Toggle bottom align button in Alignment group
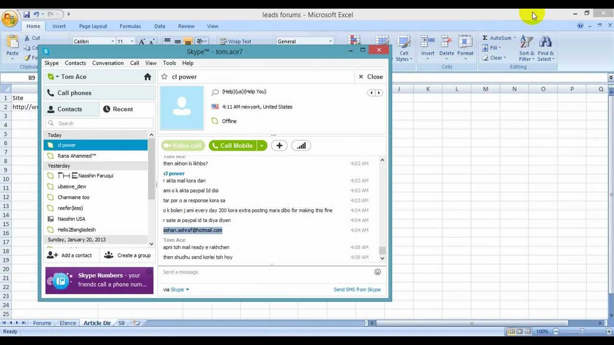 (188, 42)
